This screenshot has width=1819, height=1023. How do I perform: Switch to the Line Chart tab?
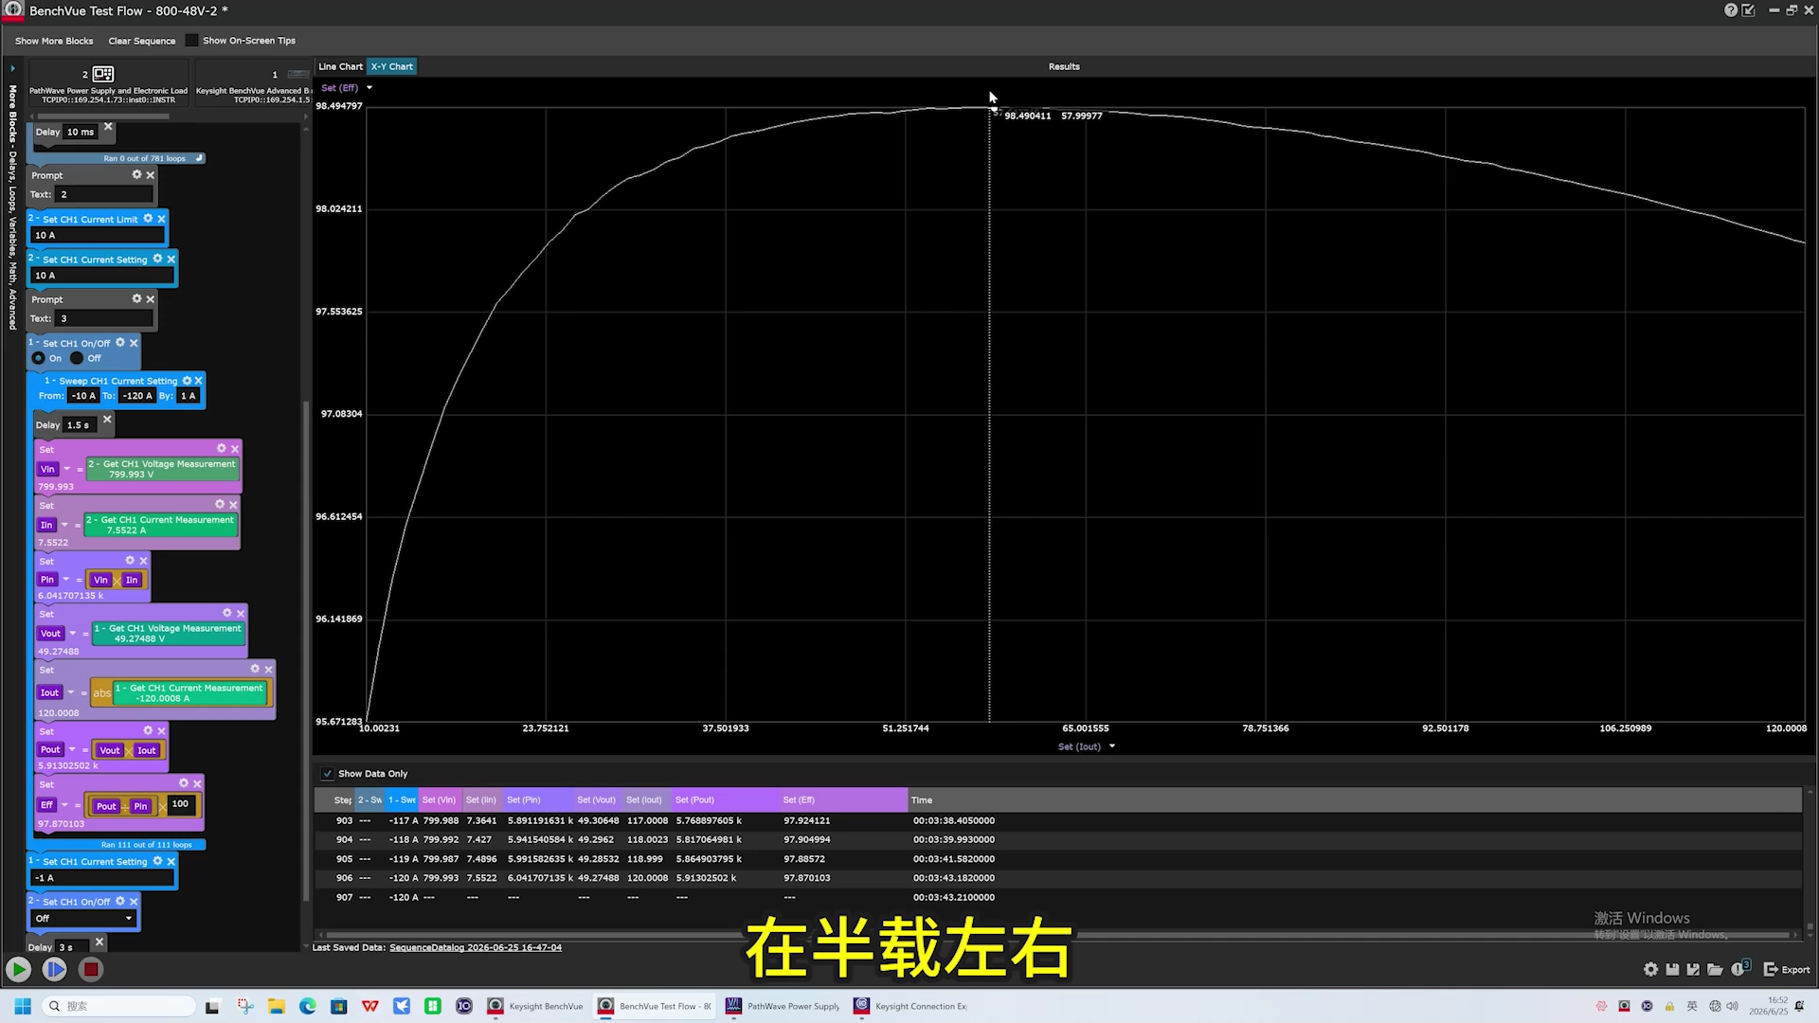pos(340,66)
